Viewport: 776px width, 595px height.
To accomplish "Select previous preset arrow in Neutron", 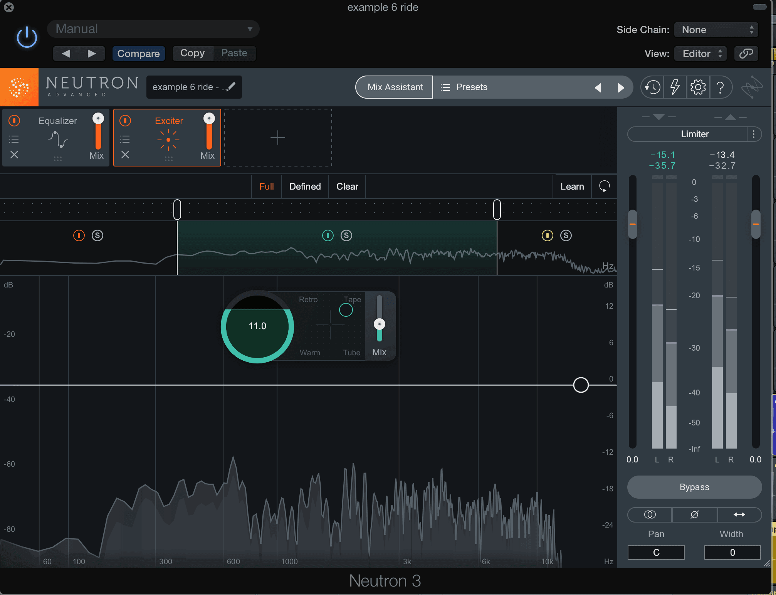I will (x=598, y=87).
